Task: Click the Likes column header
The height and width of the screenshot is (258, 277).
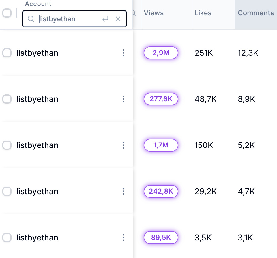Action: [203, 13]
